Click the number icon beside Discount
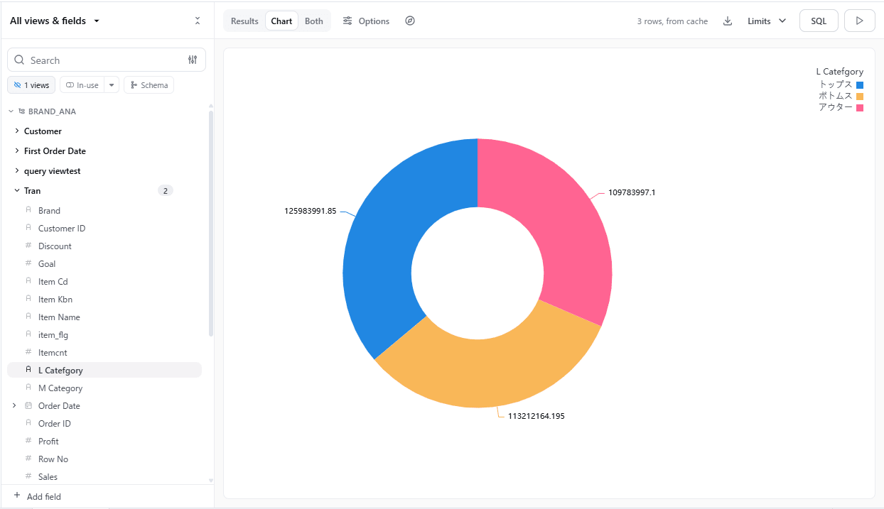Viewport: 884px width, 509px height. 28,246
